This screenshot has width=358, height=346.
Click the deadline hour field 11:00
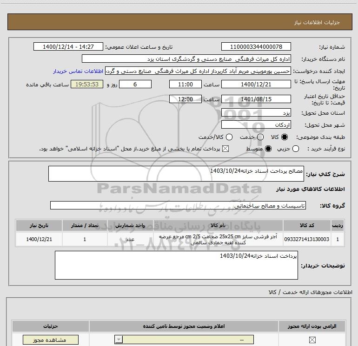click(x=186, y=84)
